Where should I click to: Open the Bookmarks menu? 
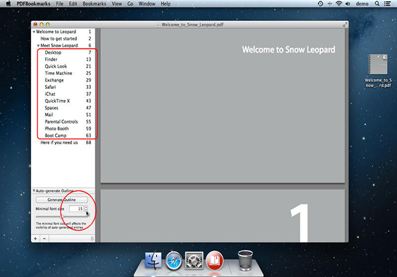pyautogui.click(x=94, y=3)
